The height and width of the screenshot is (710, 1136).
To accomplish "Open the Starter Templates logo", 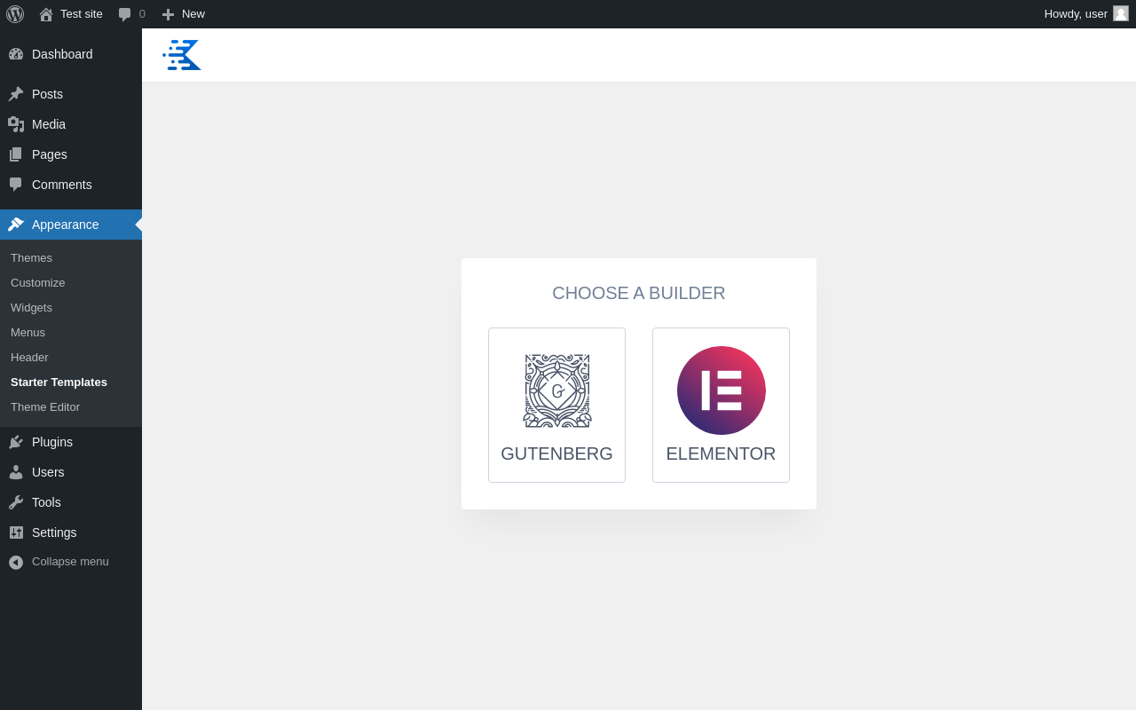I will tap(182, 55).
